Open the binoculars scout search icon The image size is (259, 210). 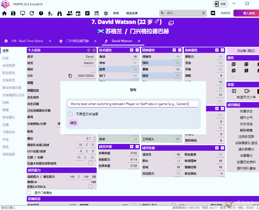[60, 13]
